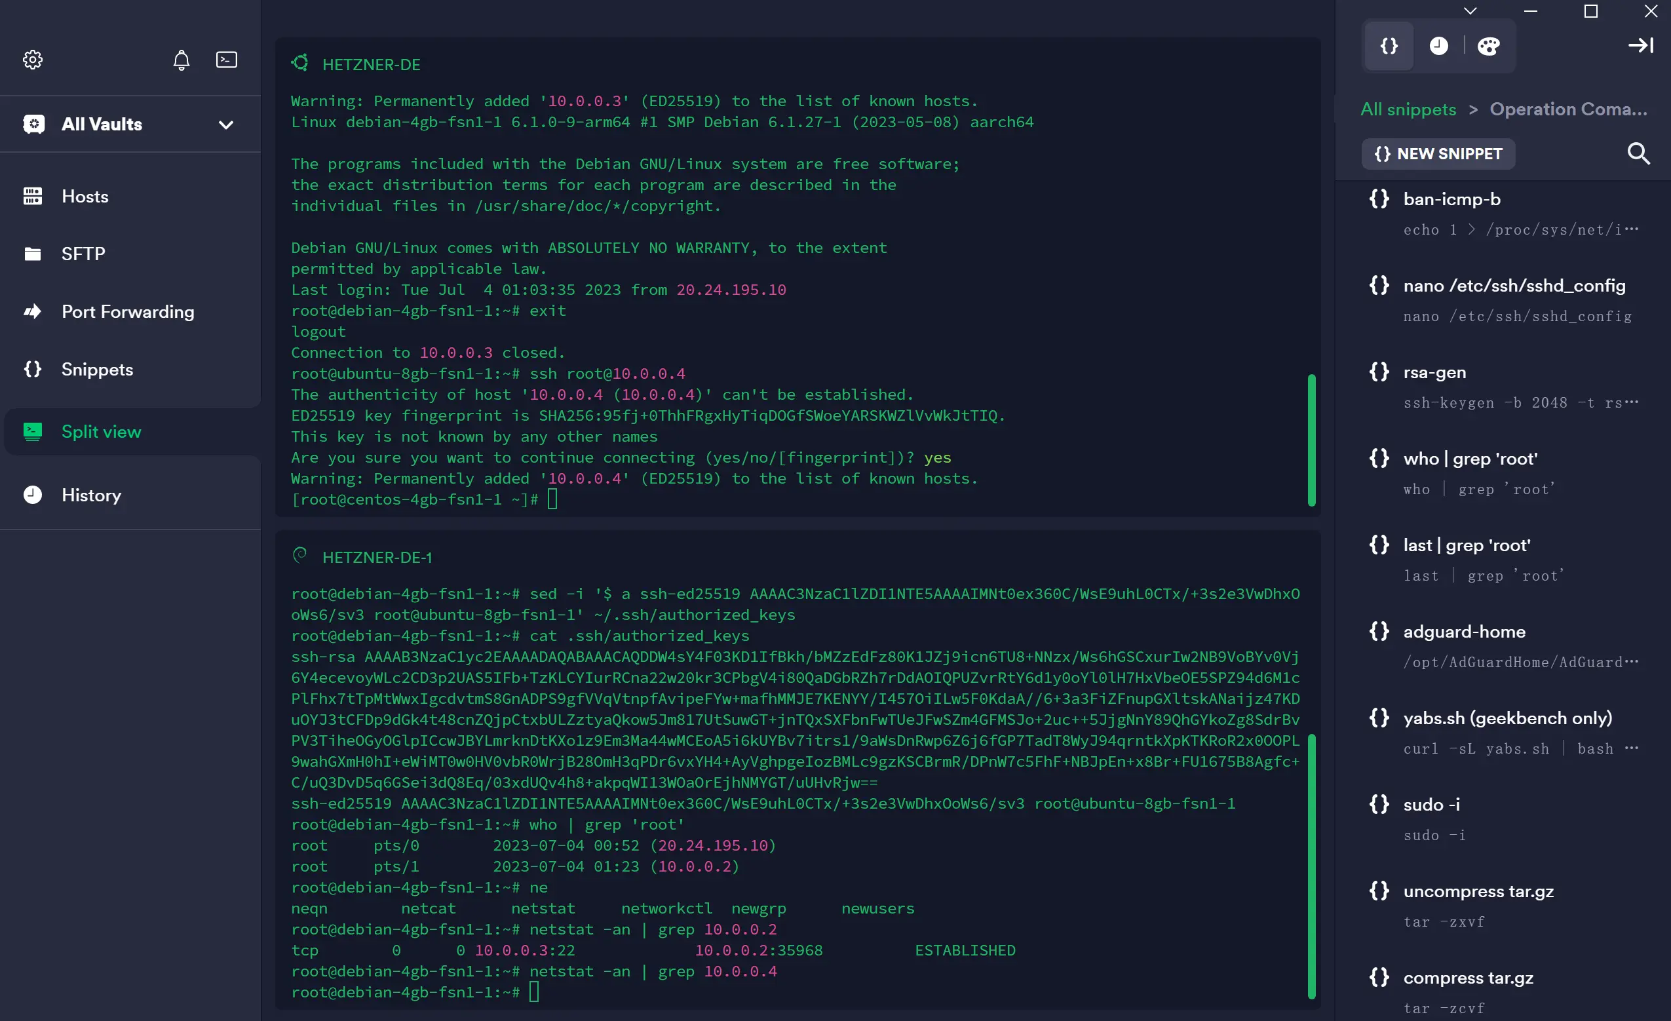Click the search icon in snippets panel
This screenshot has height=1021, width=1671.
[1640, 153]
